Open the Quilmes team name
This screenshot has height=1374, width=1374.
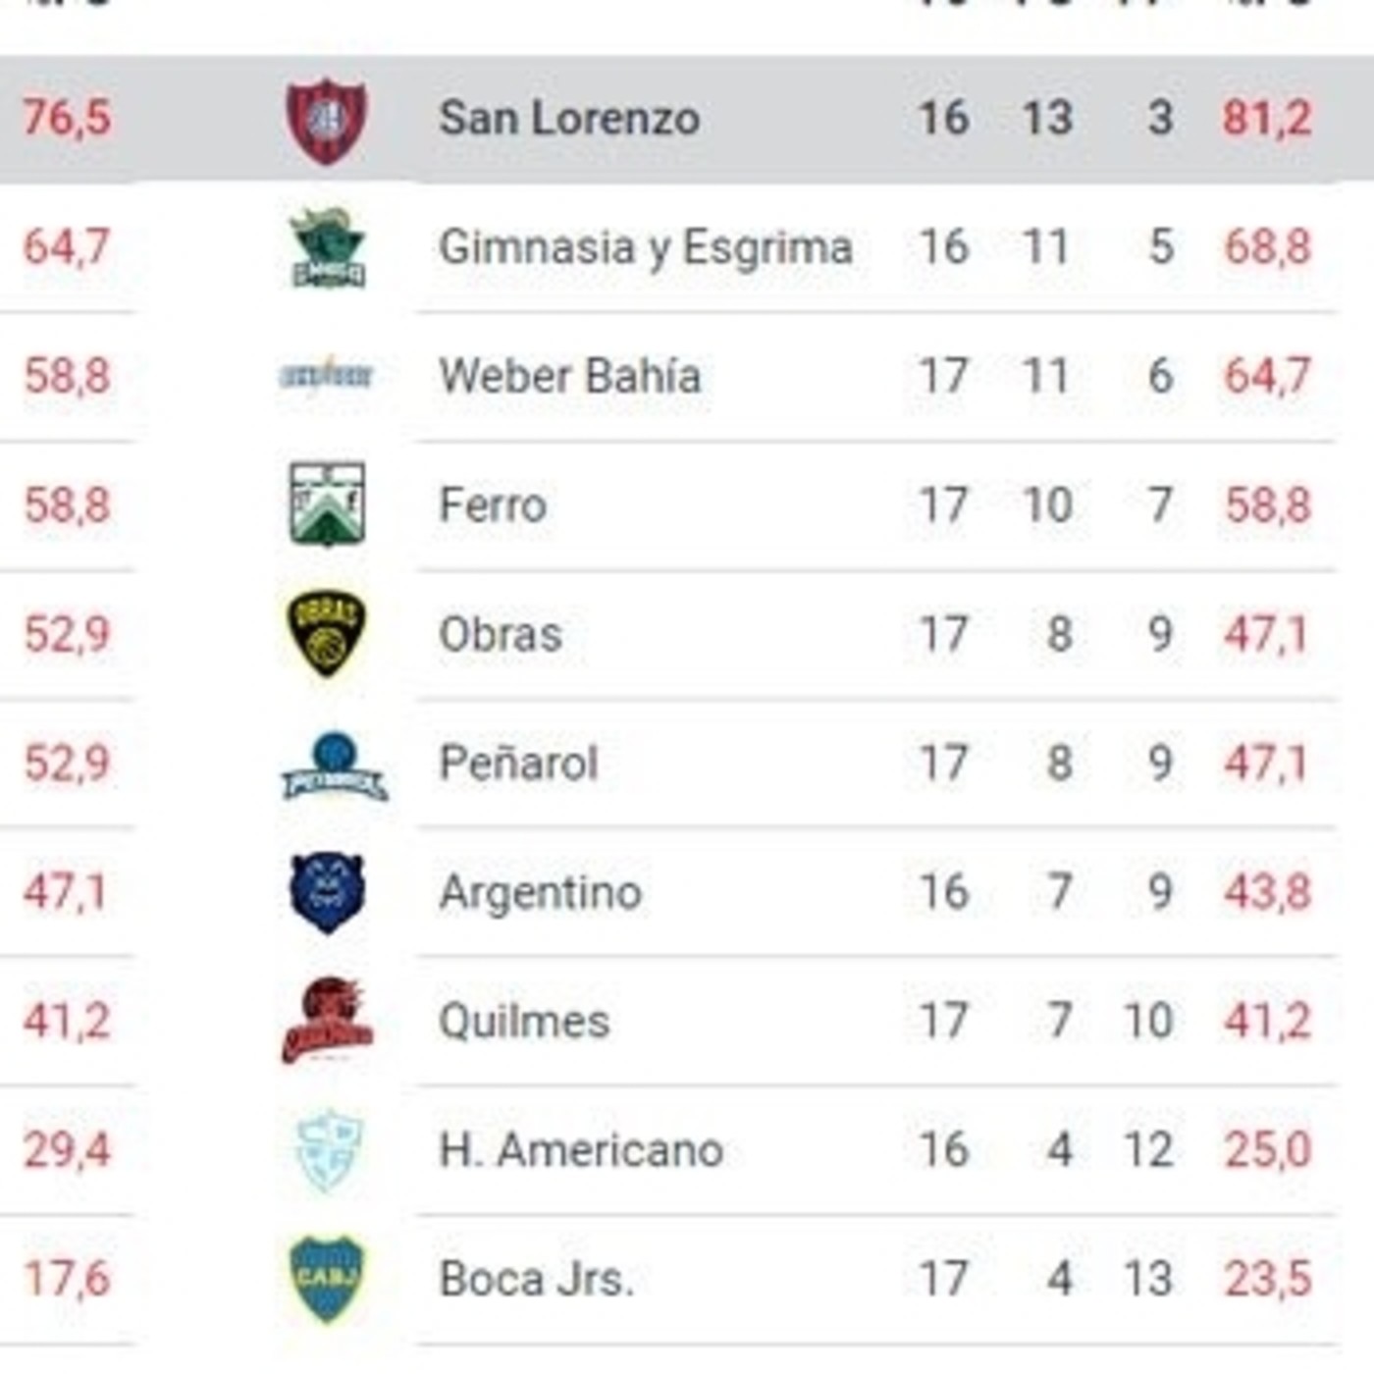(524, 1022)
